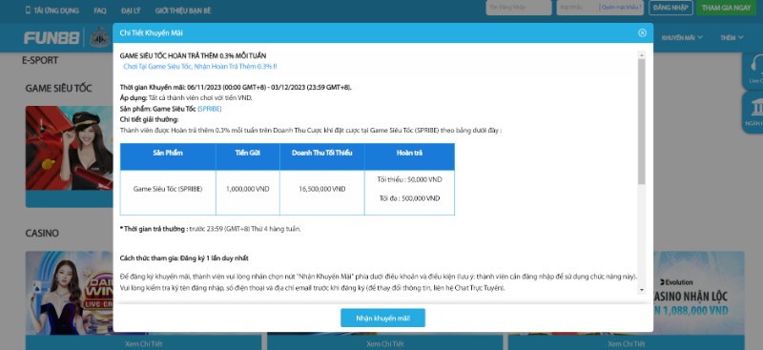Open the FAQ menu item
Image resolution: width=763 pixels, height=350 pixels.
pos(100,10)
